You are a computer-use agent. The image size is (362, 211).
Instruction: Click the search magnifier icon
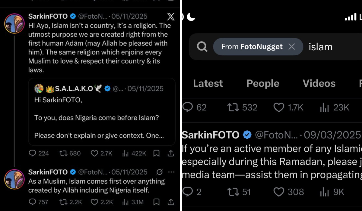tap(202, 47)
